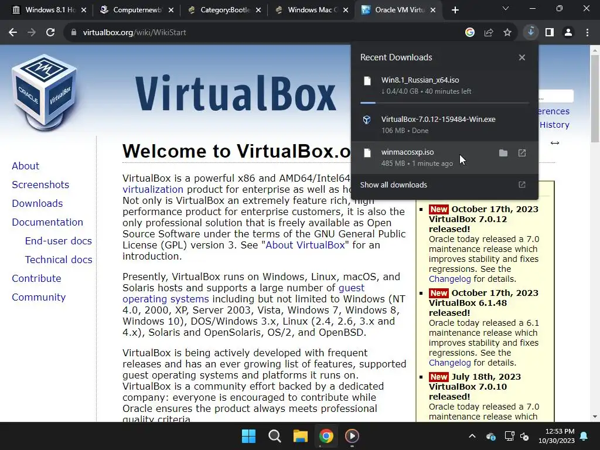Open Technical docs link
Screen dimensions: 600x450
click(59, 260)
